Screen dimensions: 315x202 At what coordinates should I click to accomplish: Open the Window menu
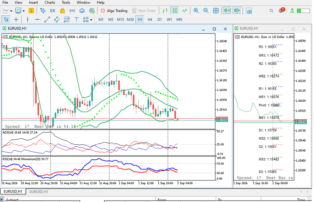pos(83,2)
